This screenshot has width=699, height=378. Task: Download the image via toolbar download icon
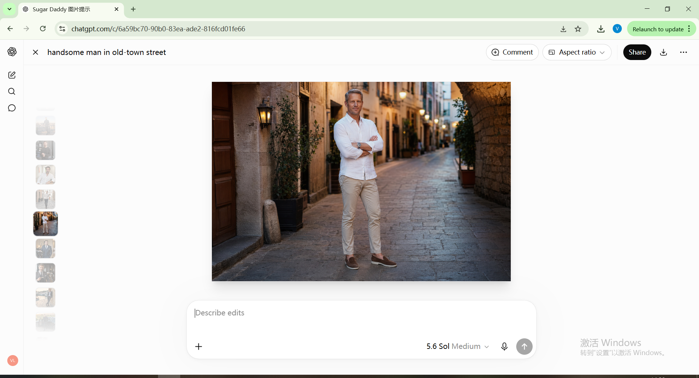tap(664, 52)
